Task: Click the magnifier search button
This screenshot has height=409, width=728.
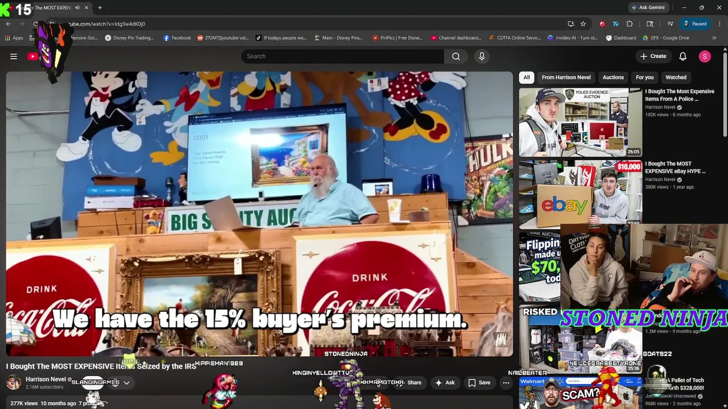Action: (x=456, y=56)
